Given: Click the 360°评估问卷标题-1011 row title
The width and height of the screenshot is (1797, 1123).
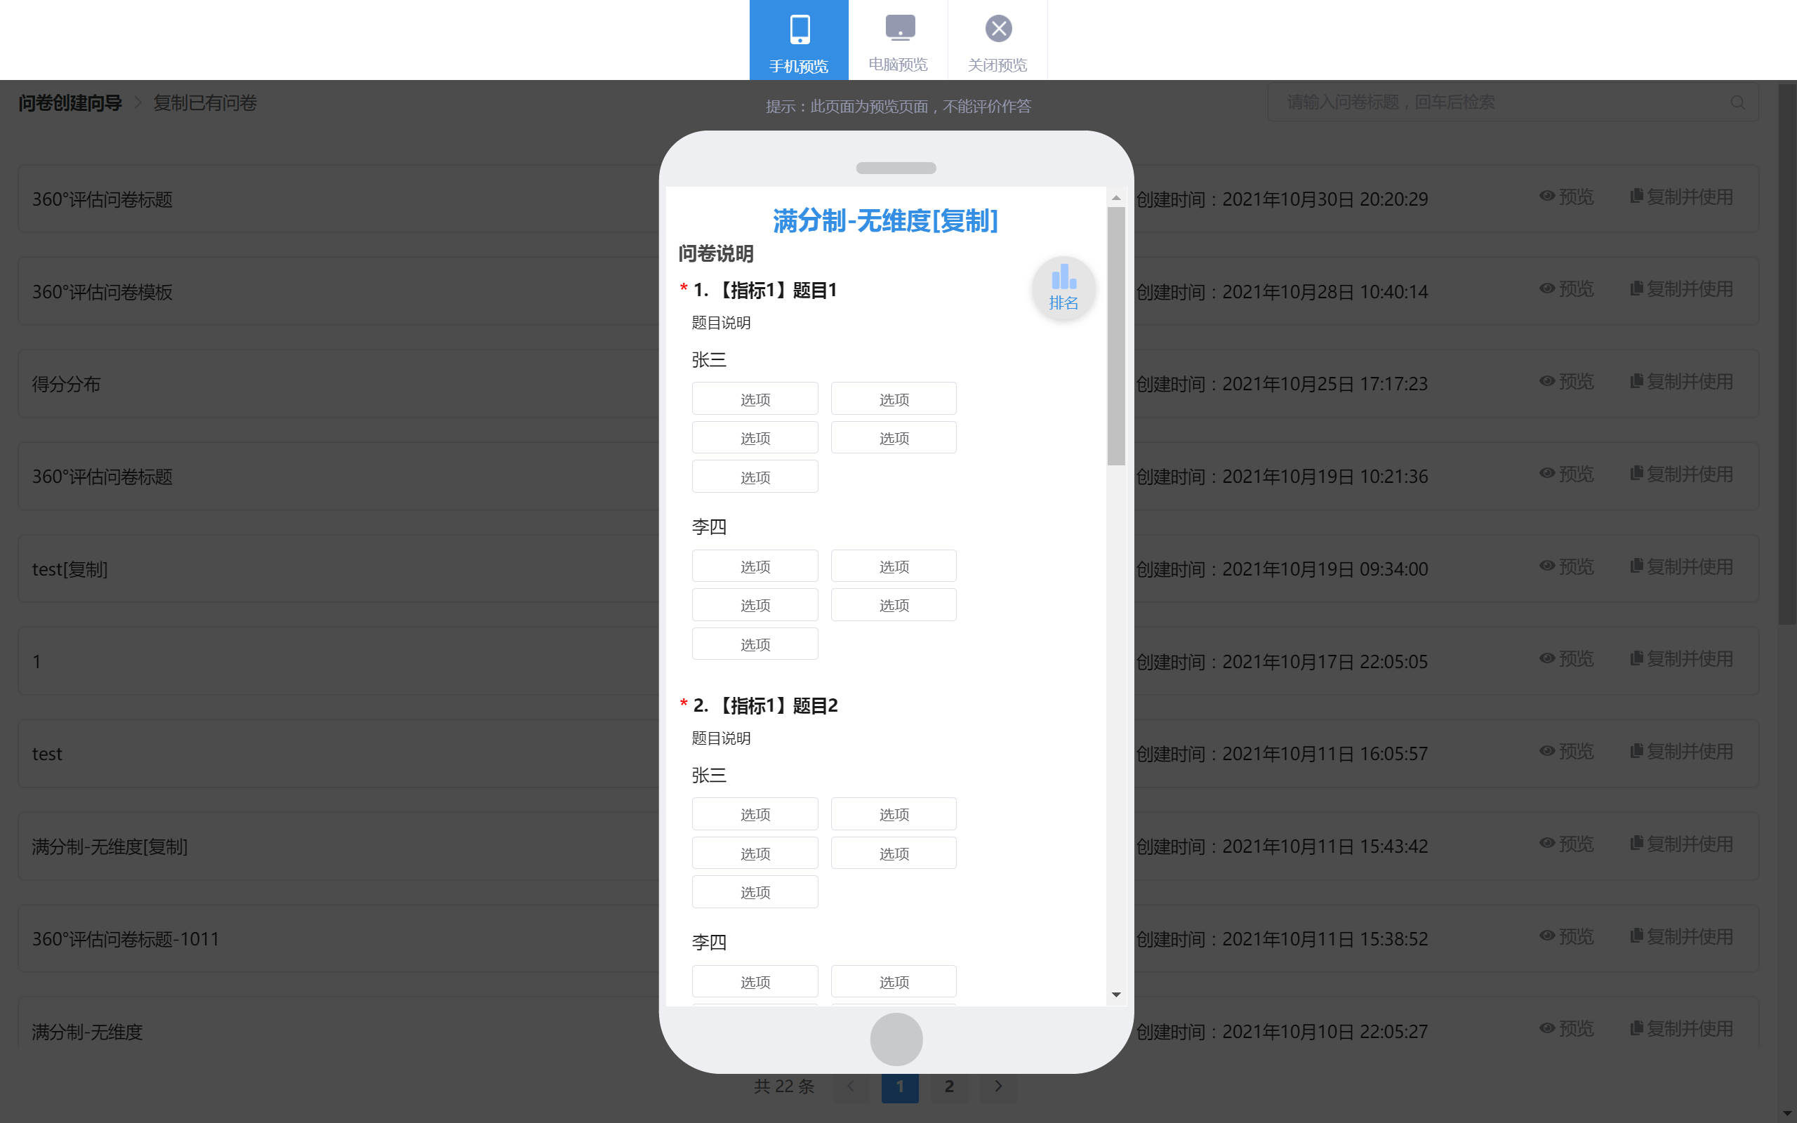Looking at the screenshot, I should [126, 940].
